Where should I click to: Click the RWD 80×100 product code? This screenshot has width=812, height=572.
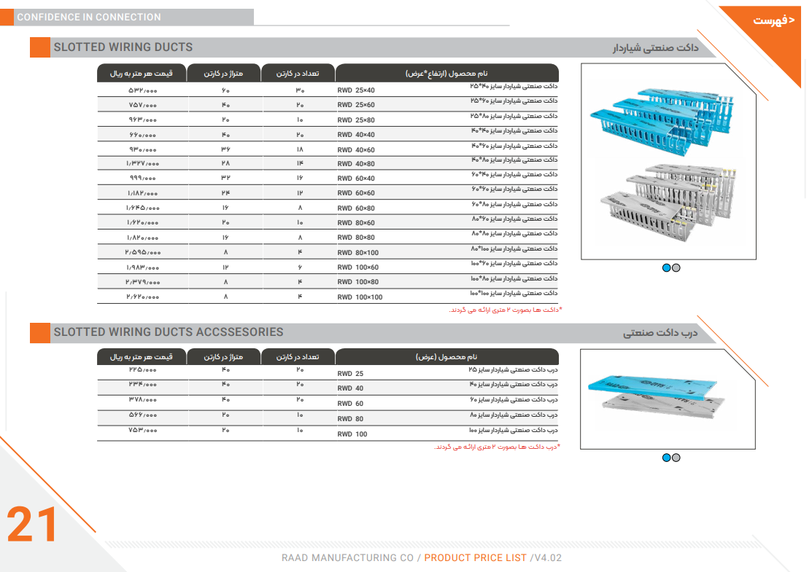tap(357, 253)
